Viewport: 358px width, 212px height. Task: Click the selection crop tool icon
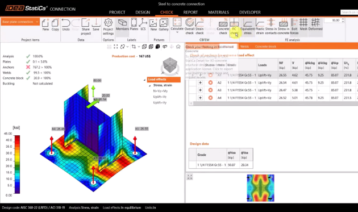(x=134, y=47)
